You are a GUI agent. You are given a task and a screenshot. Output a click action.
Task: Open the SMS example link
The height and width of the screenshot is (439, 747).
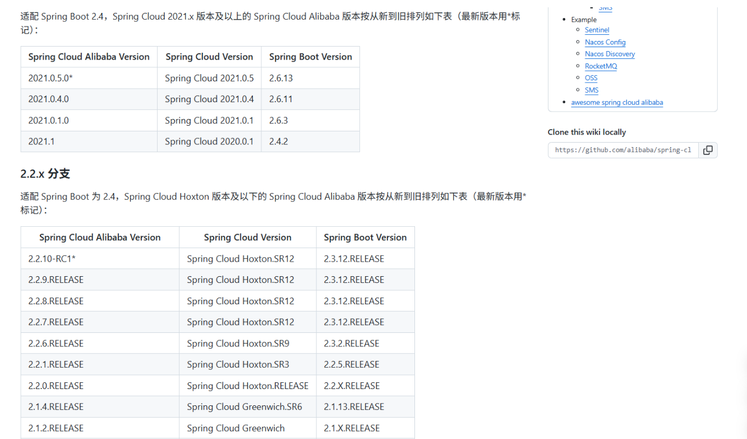592,90
